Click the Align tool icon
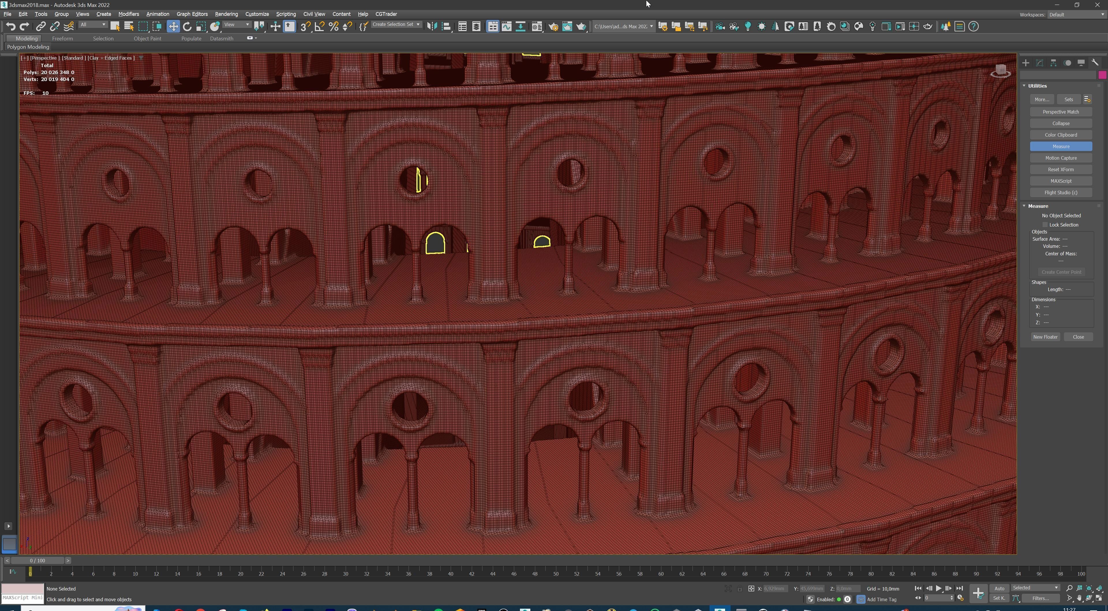 coord(446,27)
